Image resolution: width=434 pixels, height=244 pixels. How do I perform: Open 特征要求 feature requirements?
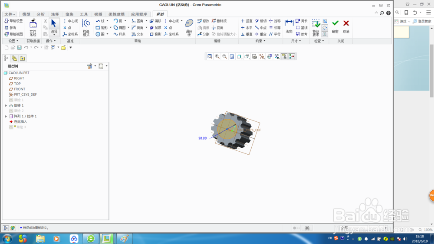(x=316, y=28)
